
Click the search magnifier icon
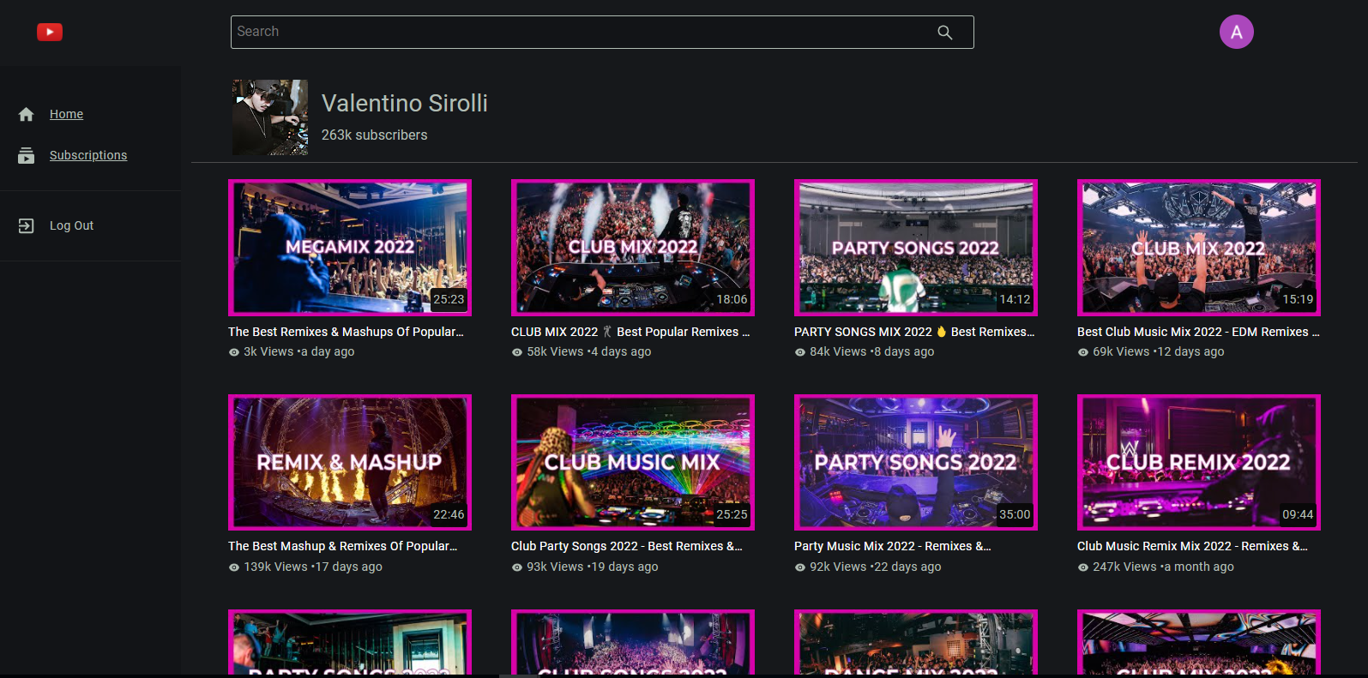click(x=944, y=32)
